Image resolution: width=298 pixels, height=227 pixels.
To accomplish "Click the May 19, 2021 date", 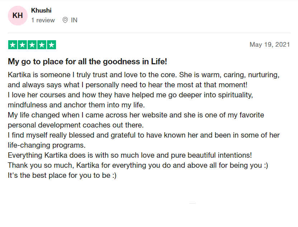I will pos(270,45).
